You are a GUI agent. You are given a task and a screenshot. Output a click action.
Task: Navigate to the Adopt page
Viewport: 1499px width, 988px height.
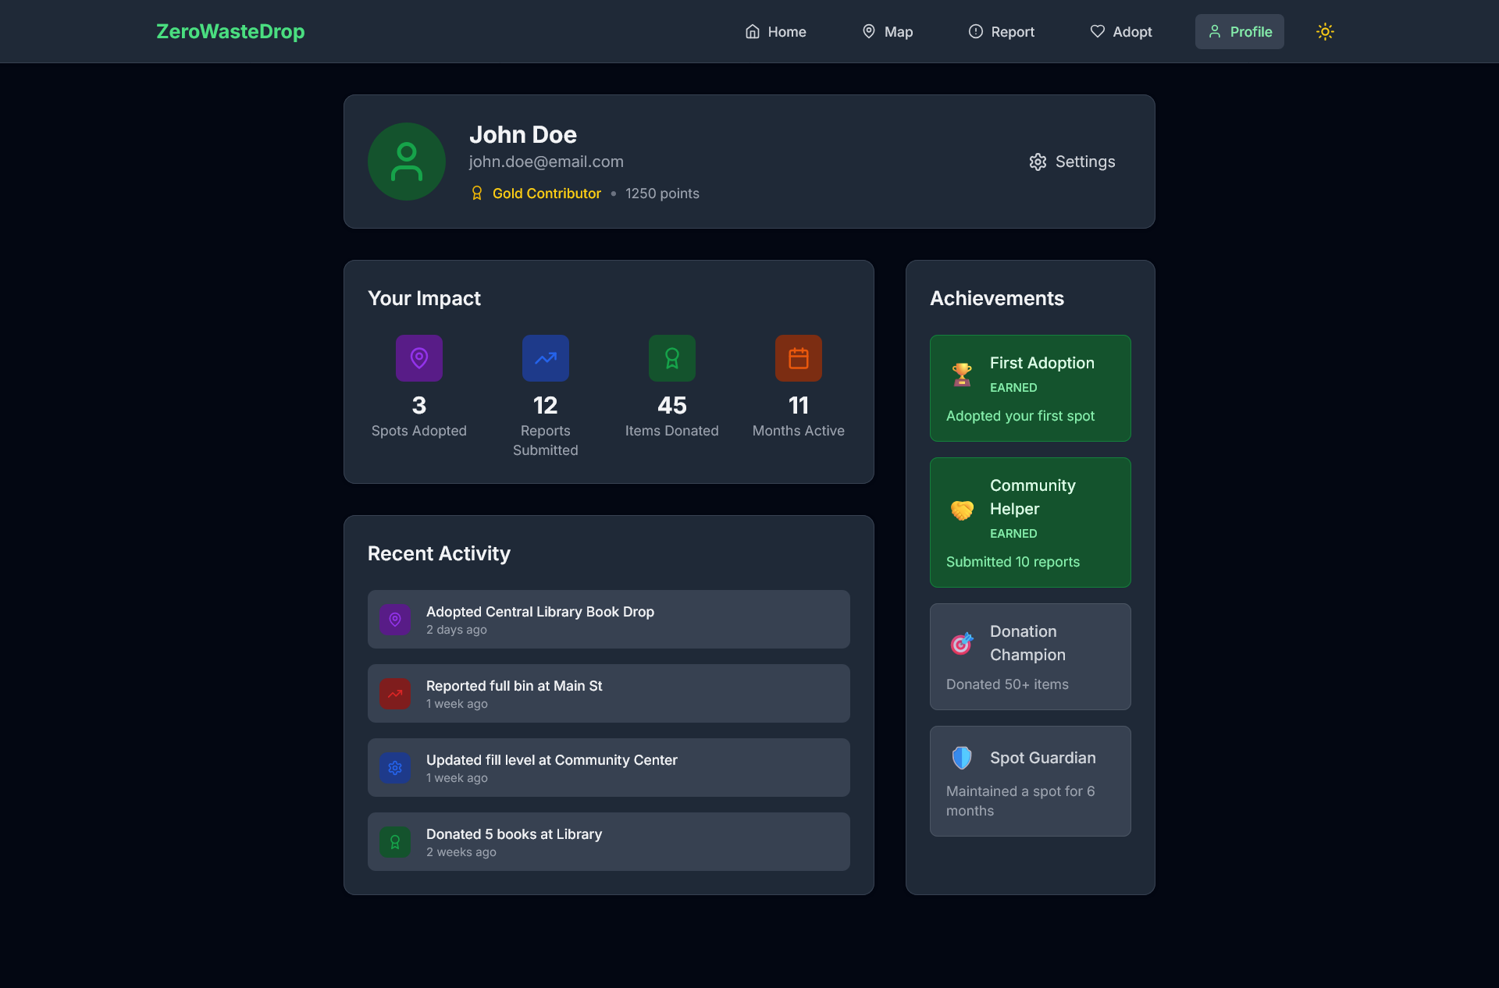coord(1121,32)
